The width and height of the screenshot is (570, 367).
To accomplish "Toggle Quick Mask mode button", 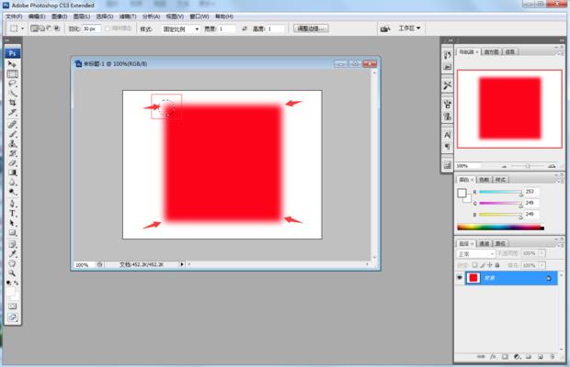I will point(13,305).
